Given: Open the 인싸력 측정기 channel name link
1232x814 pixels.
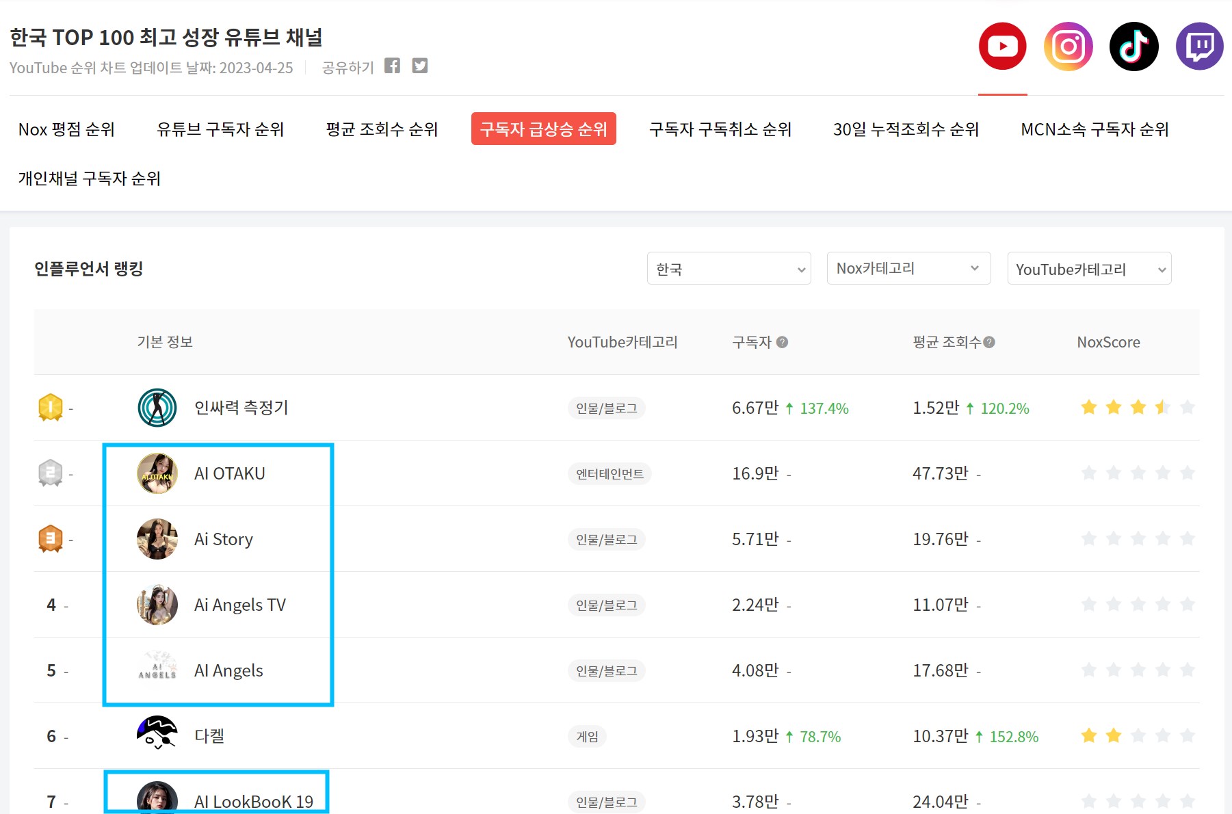Looking at the screenshot, I should pyautogui.click(x=241, y=408).
